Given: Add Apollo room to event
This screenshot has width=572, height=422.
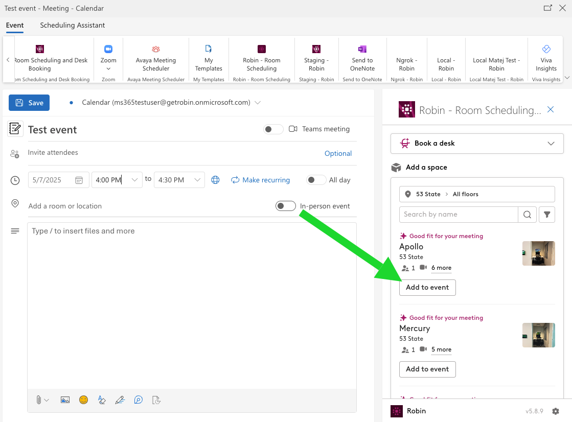Looking at the screenshot, I should coord(427,288).
